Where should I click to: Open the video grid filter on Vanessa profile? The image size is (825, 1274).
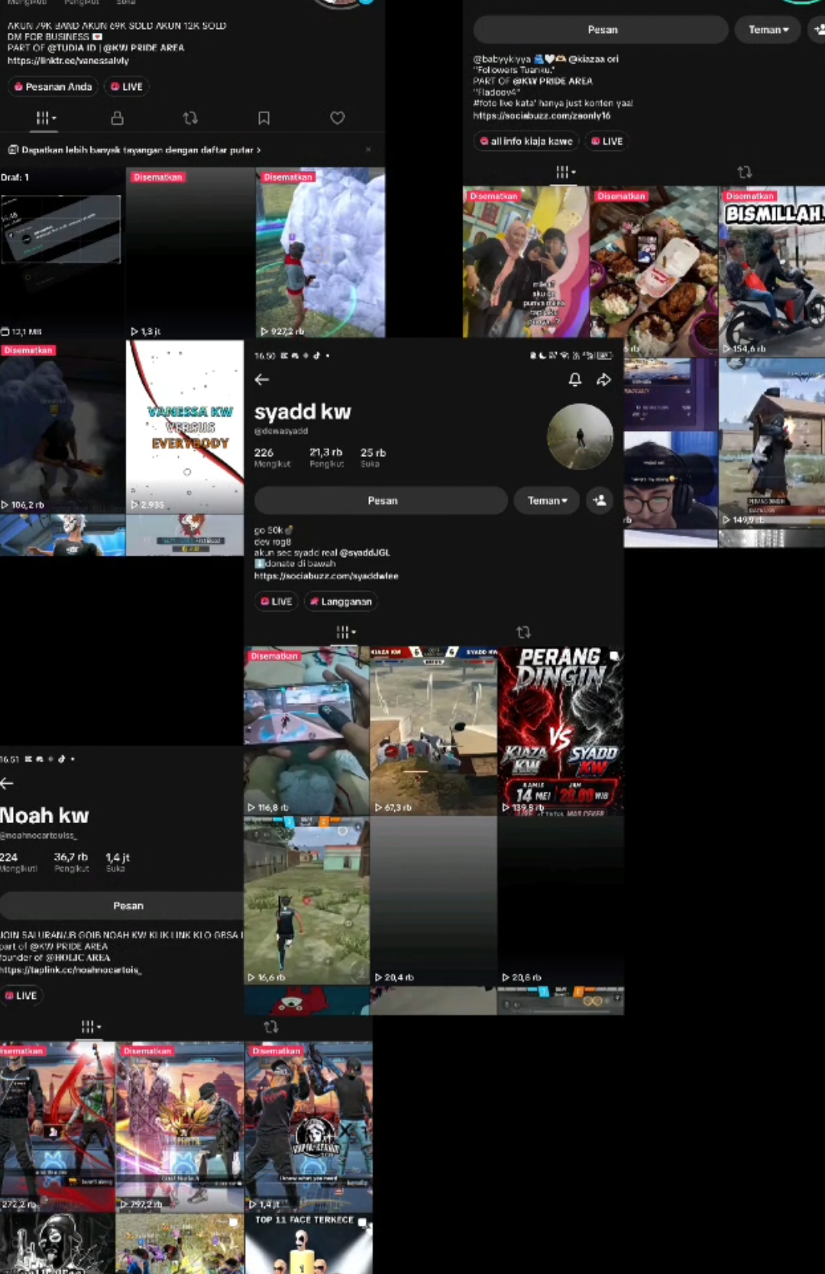[46, 118]
